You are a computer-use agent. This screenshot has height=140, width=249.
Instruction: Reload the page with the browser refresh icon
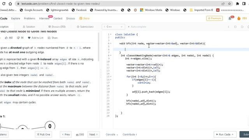[4, 3]
